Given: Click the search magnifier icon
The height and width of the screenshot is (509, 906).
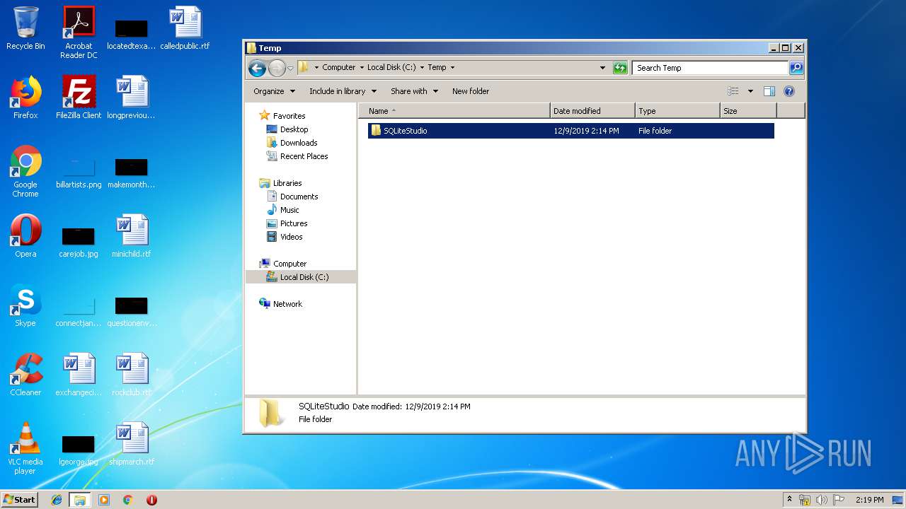Looking at the screenshot, I should (796, 68).
